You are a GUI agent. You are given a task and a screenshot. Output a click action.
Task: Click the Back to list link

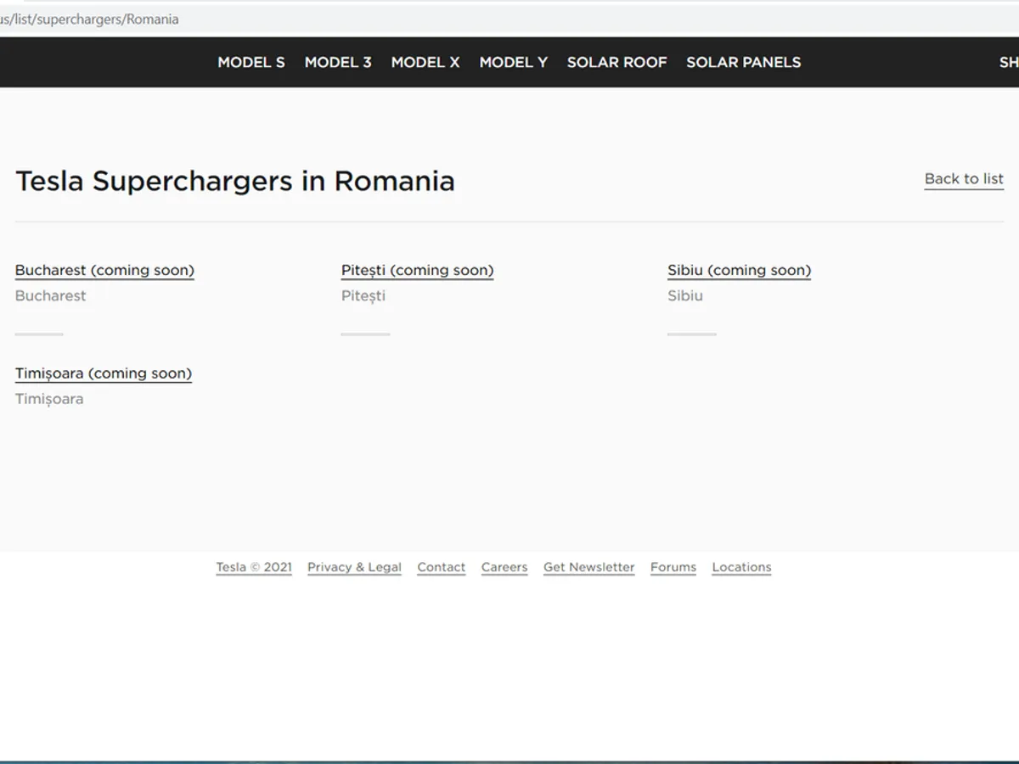coord(963,179)
